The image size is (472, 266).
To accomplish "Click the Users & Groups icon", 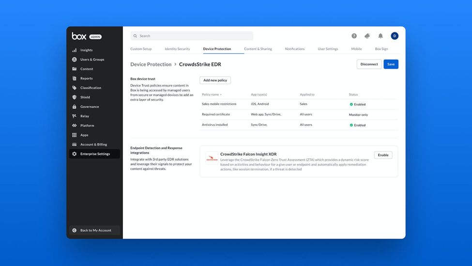I will point(75,59).
